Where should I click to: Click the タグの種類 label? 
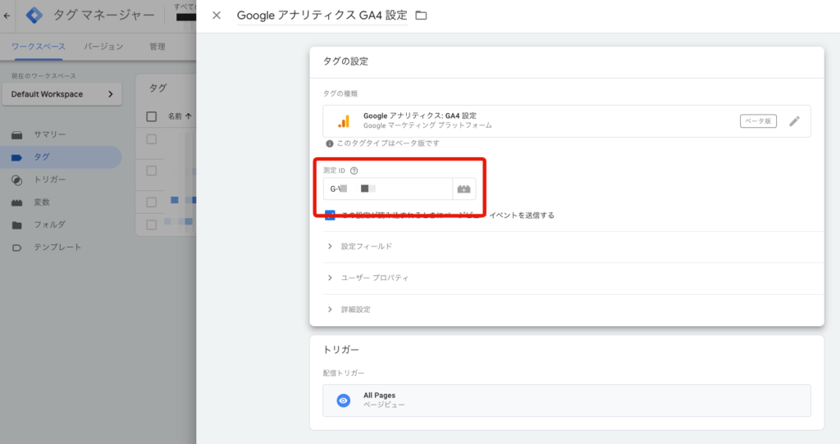(x=340, y=93)
